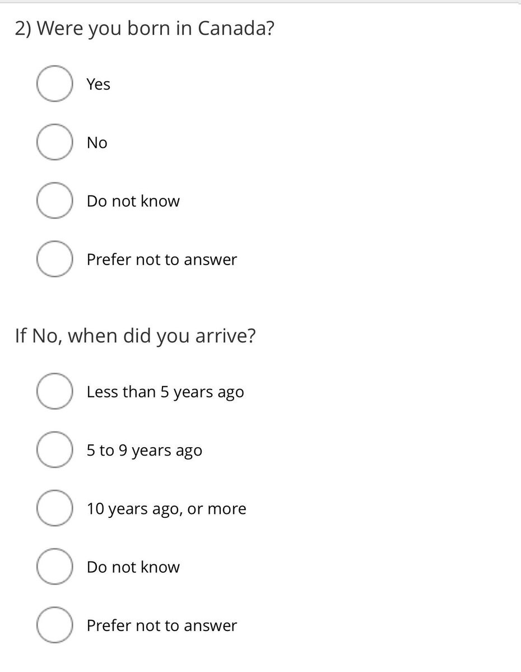The height and width of the screenshot is (672, 521).
Task: Choose "No" for born in Canada
Action: (x=54, y=142)
